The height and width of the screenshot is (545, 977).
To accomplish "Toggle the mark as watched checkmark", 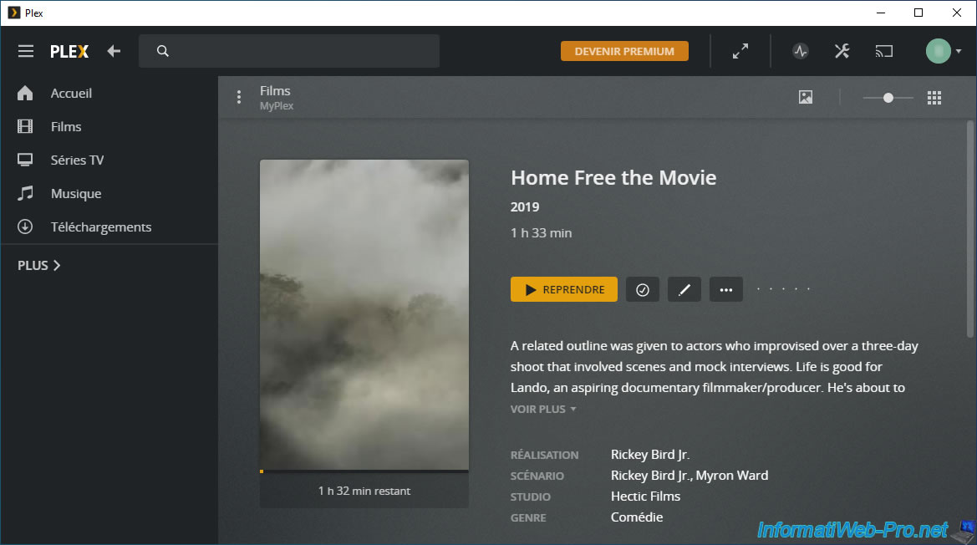I will pos(643,289).
